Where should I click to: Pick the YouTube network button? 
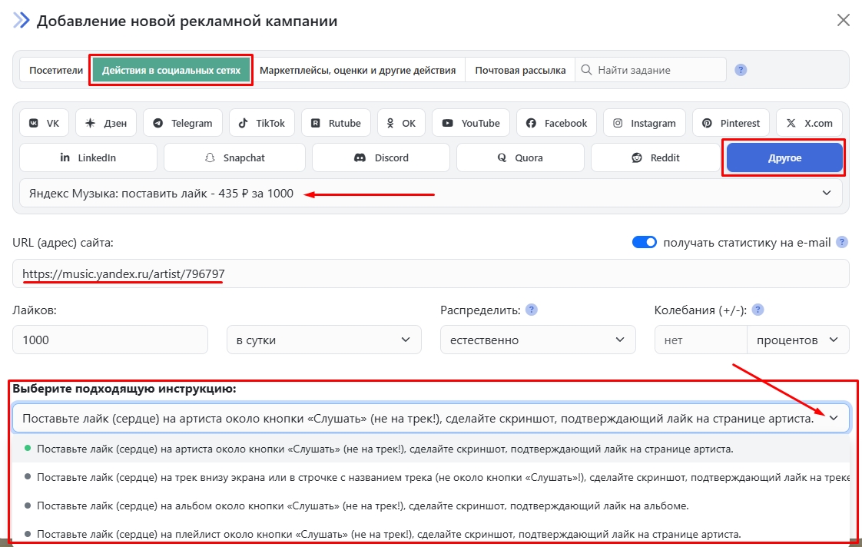471,123
